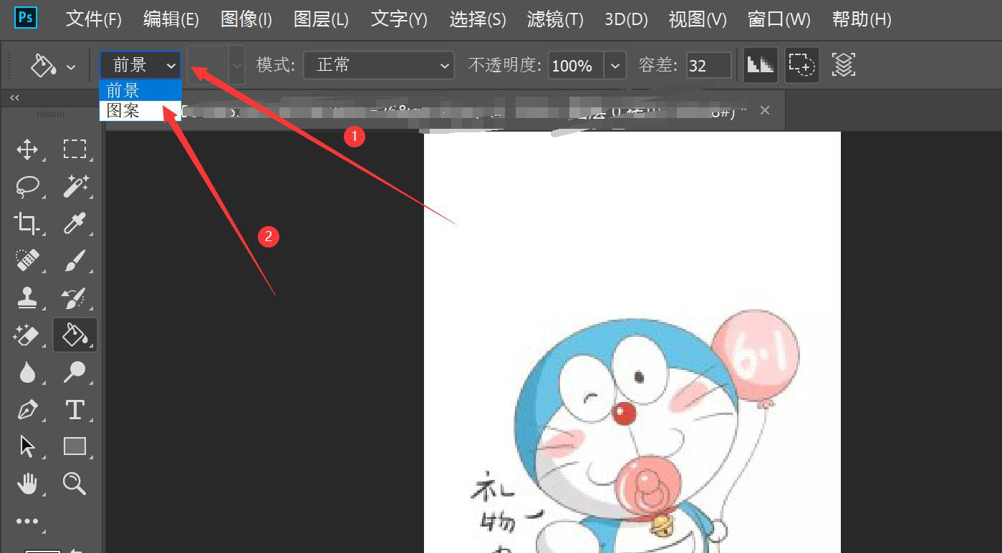Select the Eraser tool

coord(27,336)
